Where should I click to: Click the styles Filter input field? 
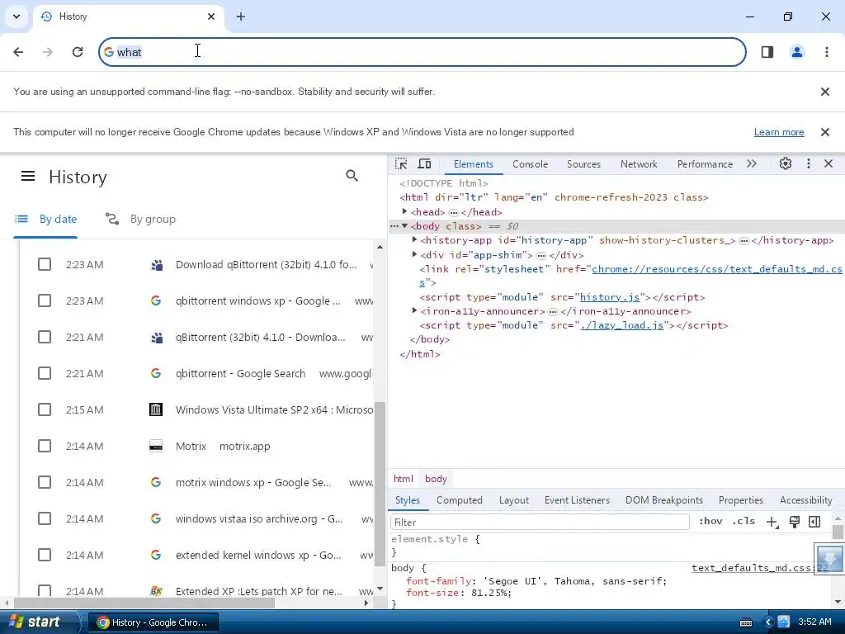point(540,522)
